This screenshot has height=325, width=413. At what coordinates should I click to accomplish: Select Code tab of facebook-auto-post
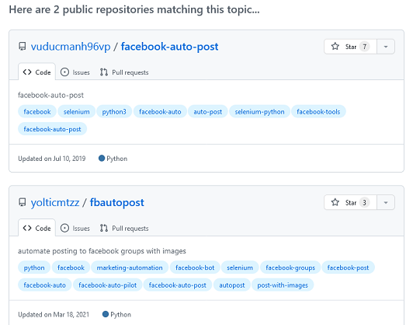pos(37,72)
